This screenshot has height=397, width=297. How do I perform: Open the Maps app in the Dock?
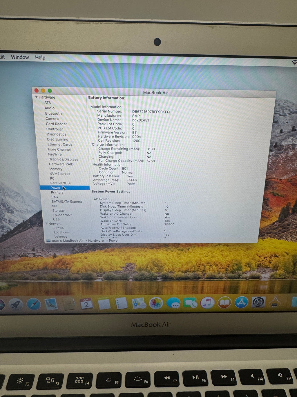[139, 303]
